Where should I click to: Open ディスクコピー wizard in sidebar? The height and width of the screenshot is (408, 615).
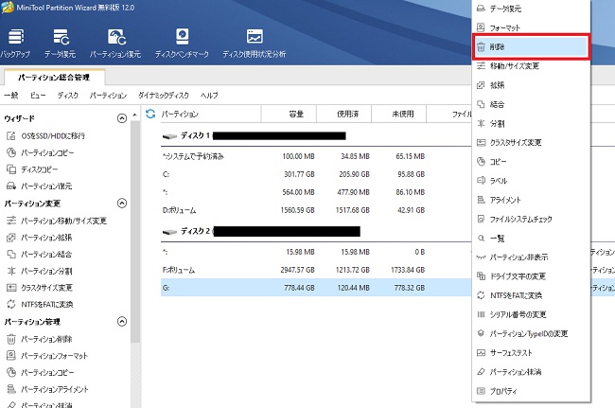(x=32, y=169)
